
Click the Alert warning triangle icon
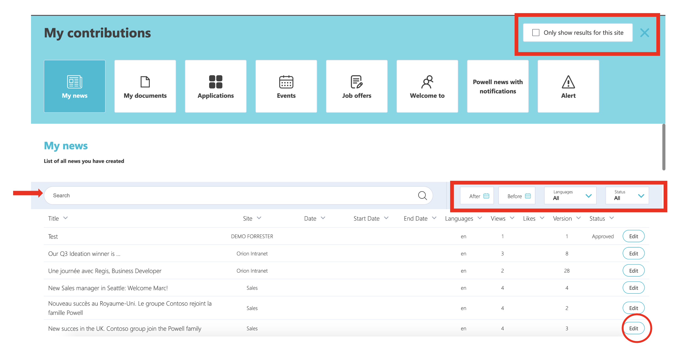pyautogui.click(x=568, y=82)
